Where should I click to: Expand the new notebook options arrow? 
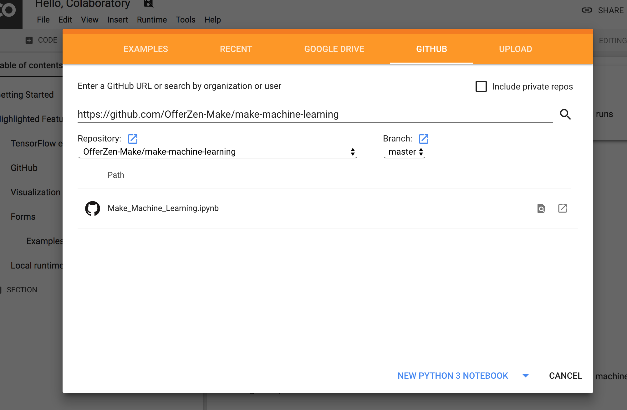pyautogui.click(x=526, y=376)
